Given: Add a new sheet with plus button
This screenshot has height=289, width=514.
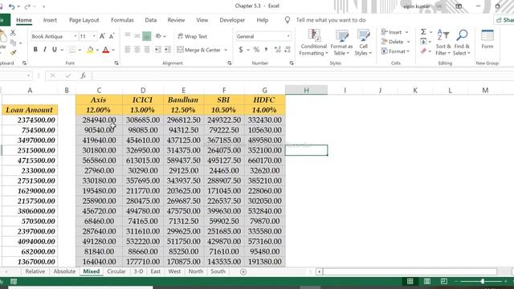Looking at the screenshot, I should coord(243,271).
